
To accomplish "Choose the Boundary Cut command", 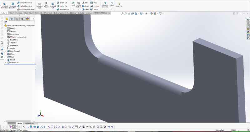I will 63,9.
